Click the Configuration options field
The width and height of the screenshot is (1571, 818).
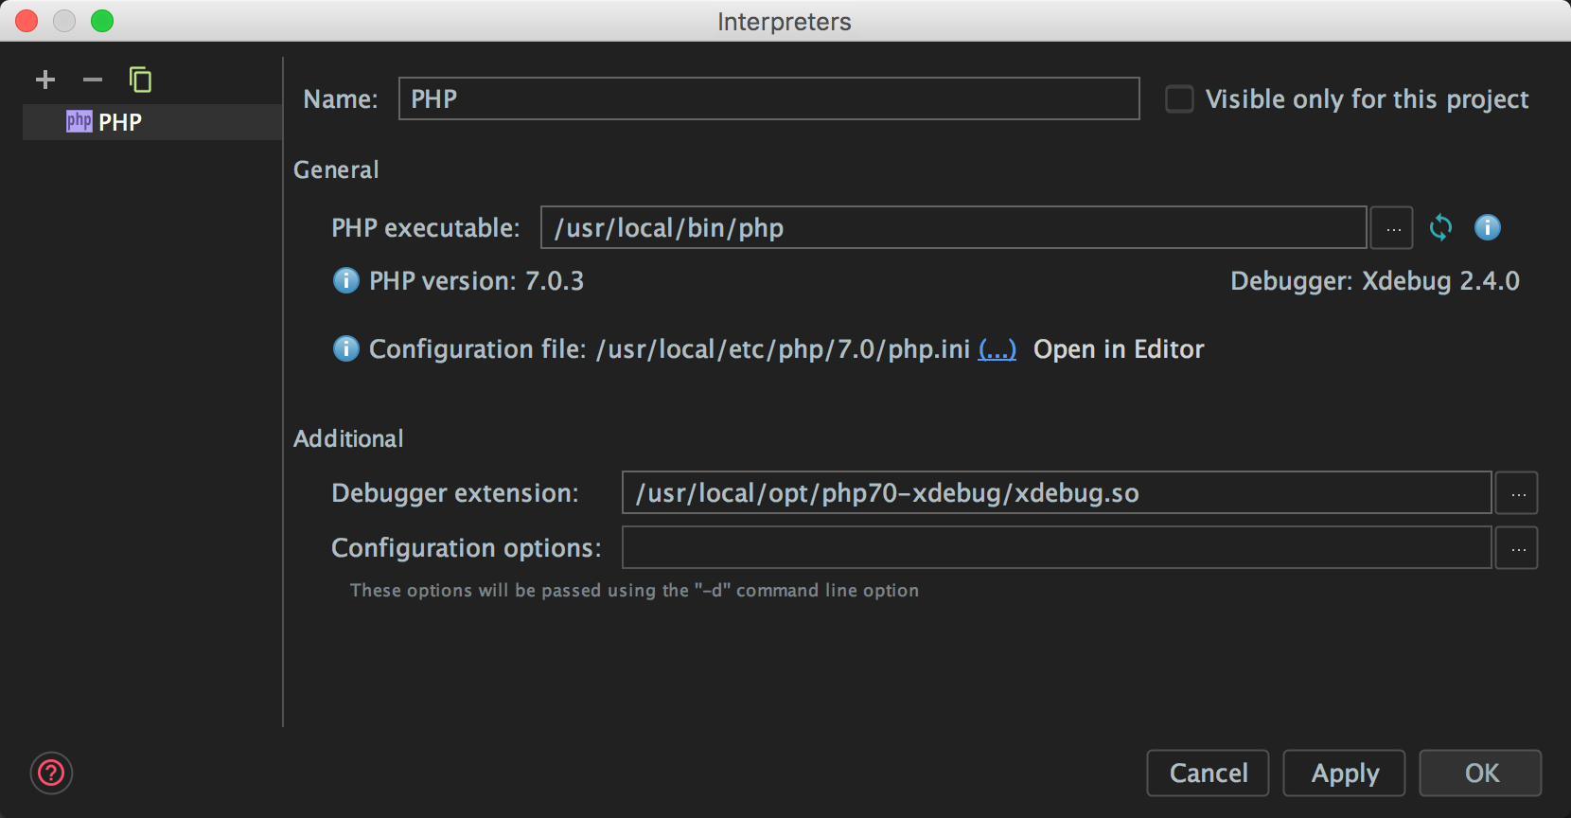pos(1056,547)
